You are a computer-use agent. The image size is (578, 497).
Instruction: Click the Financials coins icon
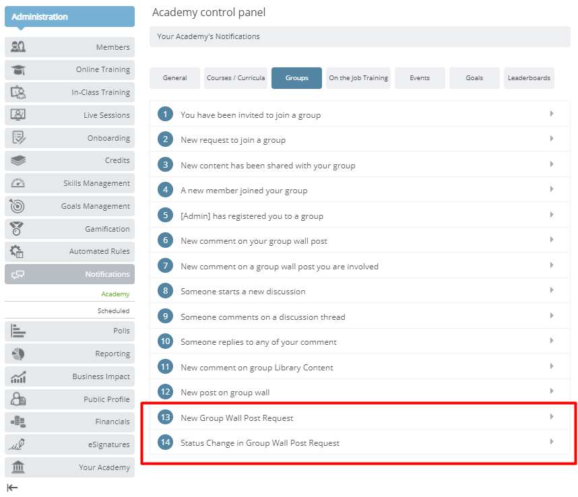18,422
